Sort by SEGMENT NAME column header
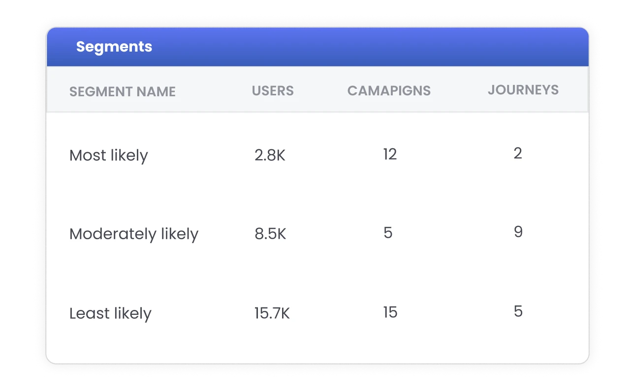 123,92
